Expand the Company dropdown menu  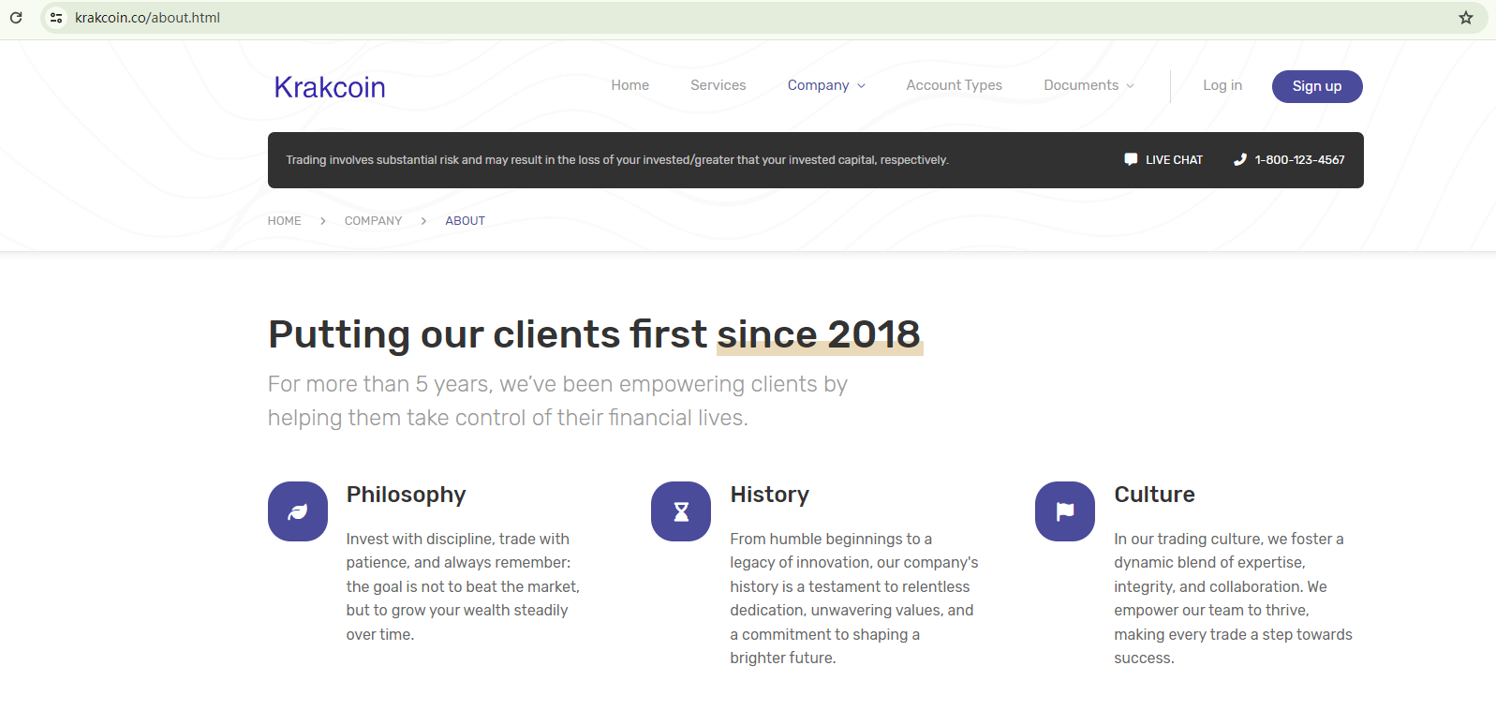point(826,85)
